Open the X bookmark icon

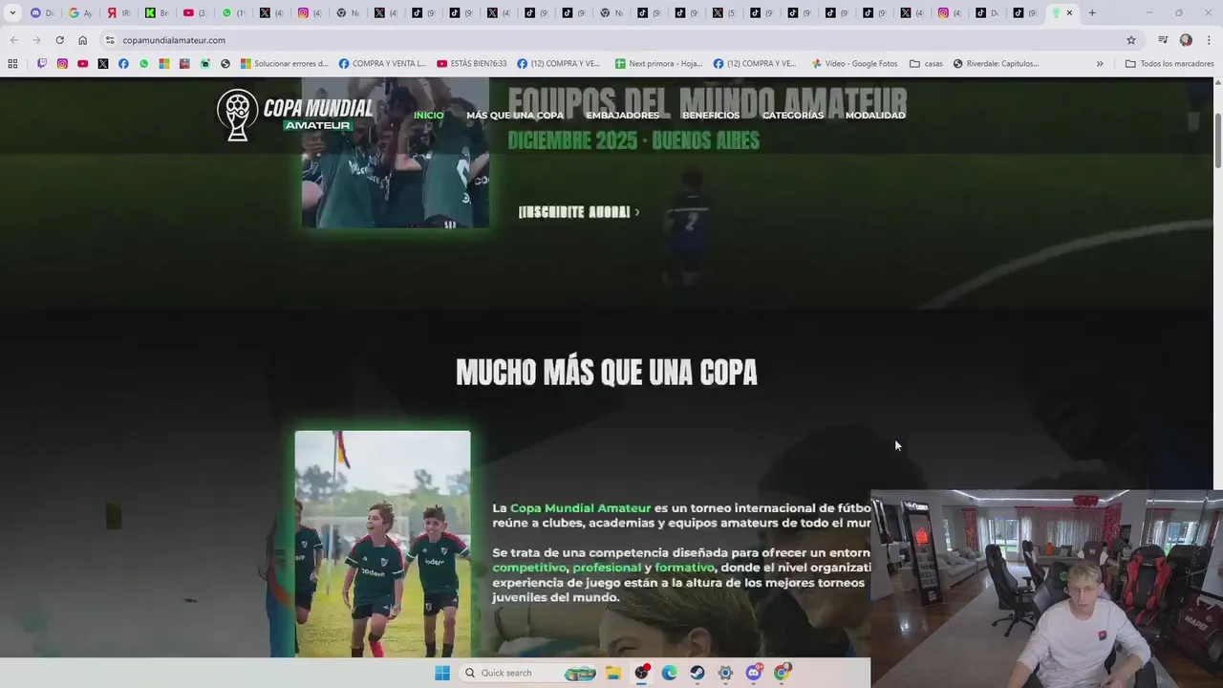click(x=103, y=64)
